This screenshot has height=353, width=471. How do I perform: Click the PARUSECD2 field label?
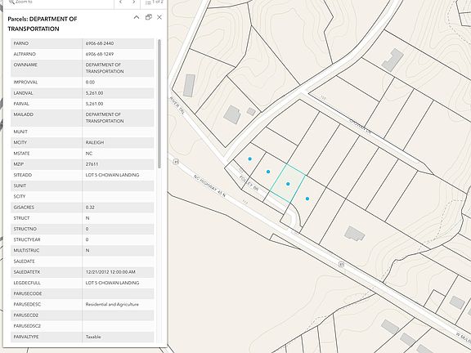click(x=26, y=315)
